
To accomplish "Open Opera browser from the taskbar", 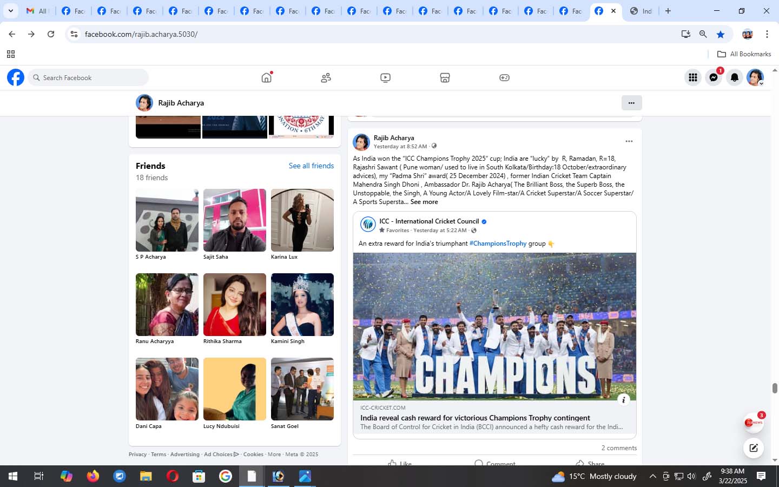I will click(173, 476).
